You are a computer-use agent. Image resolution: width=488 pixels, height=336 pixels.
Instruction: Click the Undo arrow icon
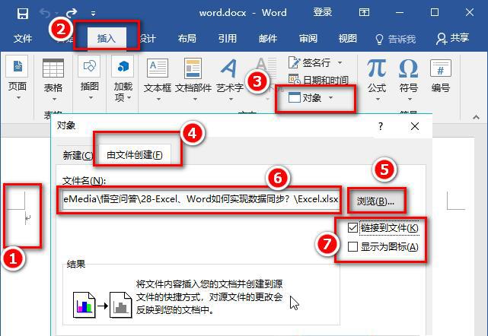coord(45,13)
